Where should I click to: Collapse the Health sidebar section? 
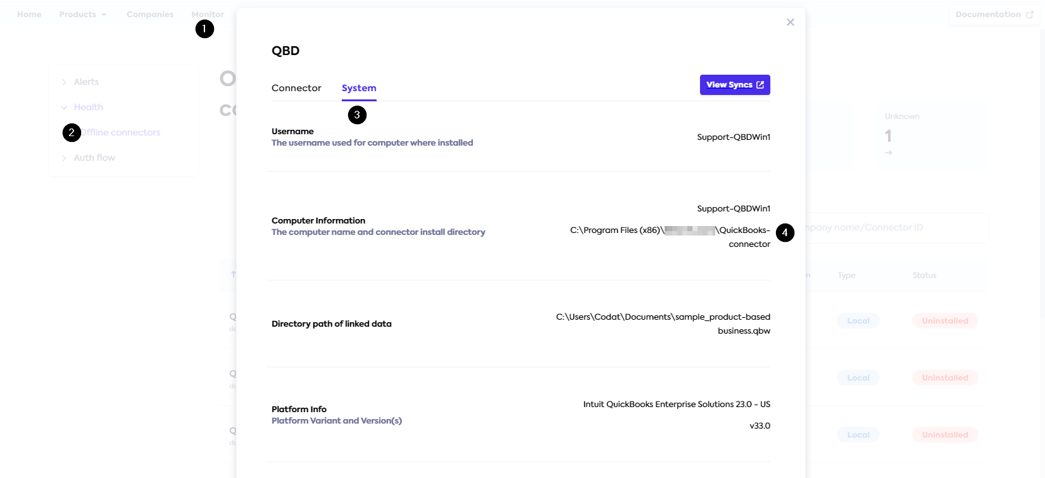[64, 108]
